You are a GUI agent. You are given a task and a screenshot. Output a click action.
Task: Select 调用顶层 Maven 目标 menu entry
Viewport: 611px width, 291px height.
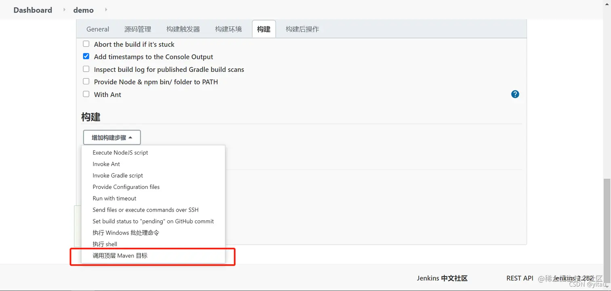[x=153, y=255]
